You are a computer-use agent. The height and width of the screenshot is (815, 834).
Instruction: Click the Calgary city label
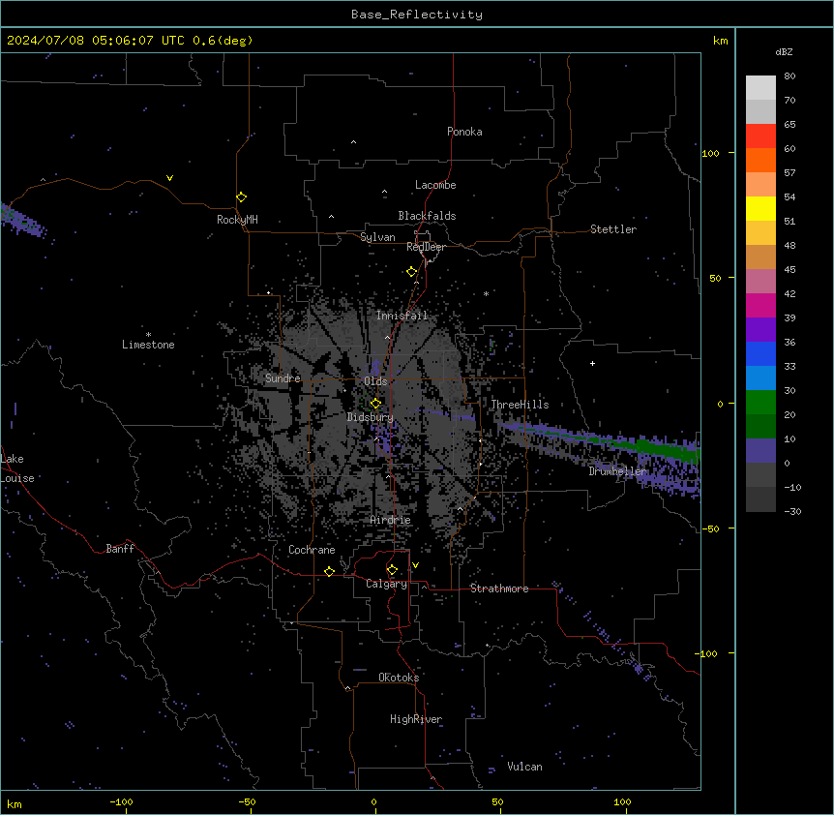tap(387, 584)
